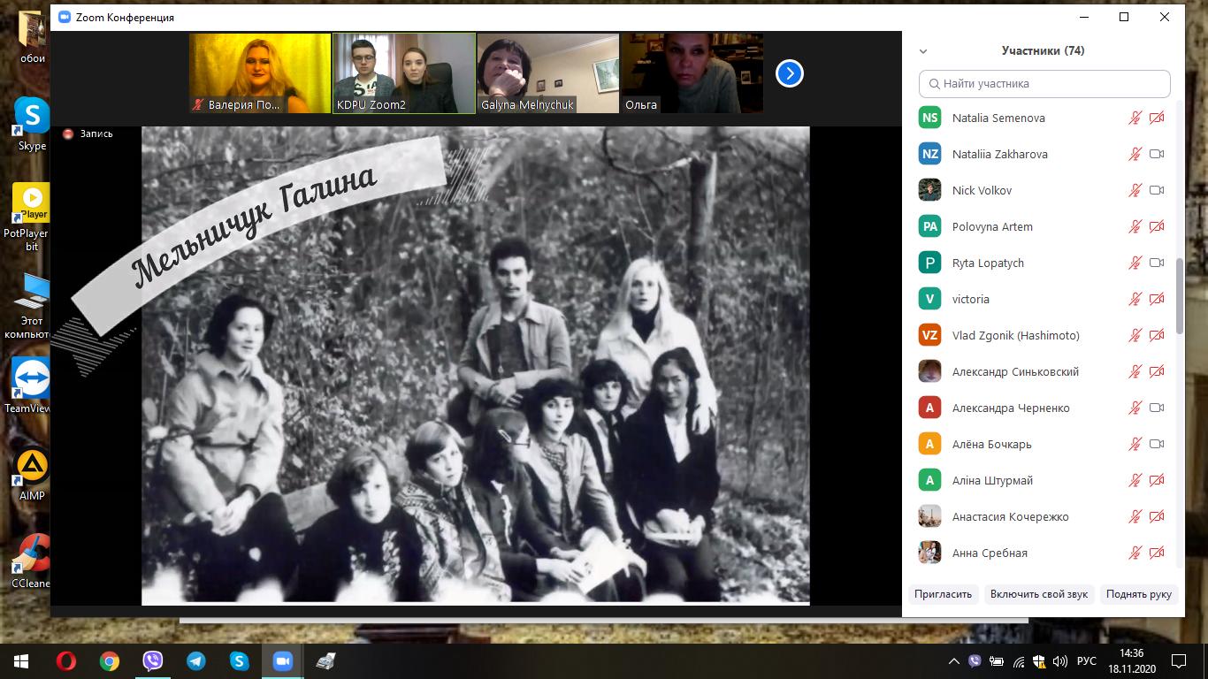The height and width of the screenshot is (679, 1208).
Task: Open Zoom from the Windows taskbar
Action: [282, 661]
